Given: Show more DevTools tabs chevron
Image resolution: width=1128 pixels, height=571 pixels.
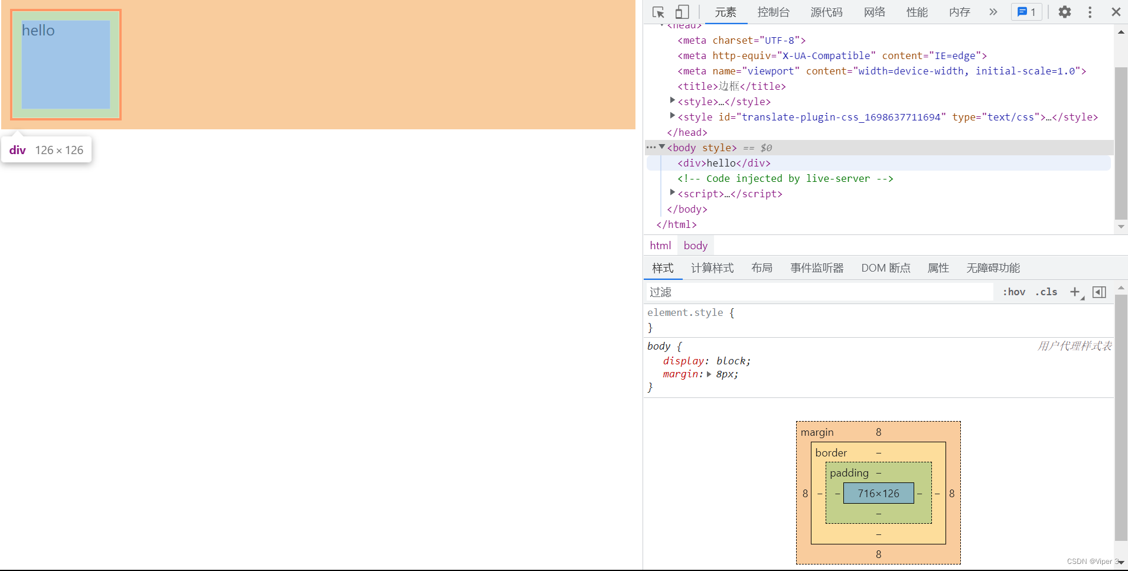Looking at the screenshot, I should [x=993, y=12].
